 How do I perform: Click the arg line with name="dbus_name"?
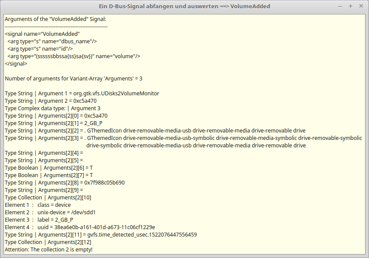pyautogui.click(x=52, y=42)
